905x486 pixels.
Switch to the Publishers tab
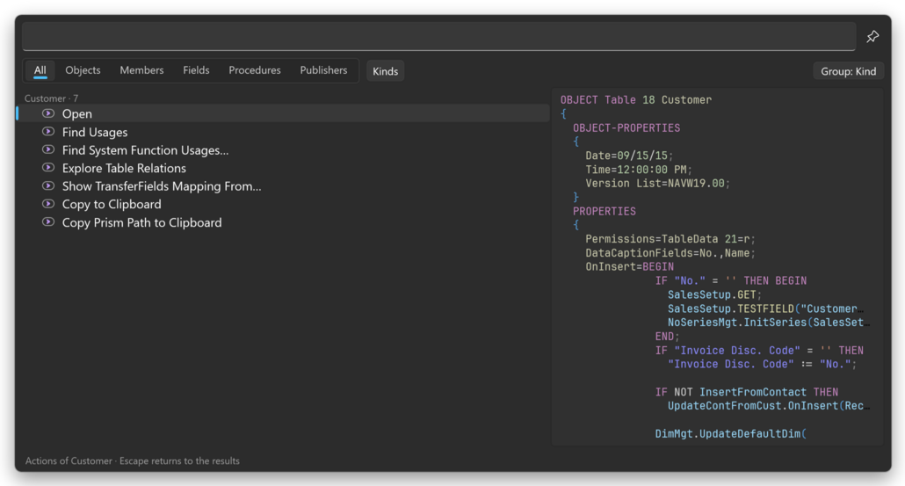coord(323,70)
